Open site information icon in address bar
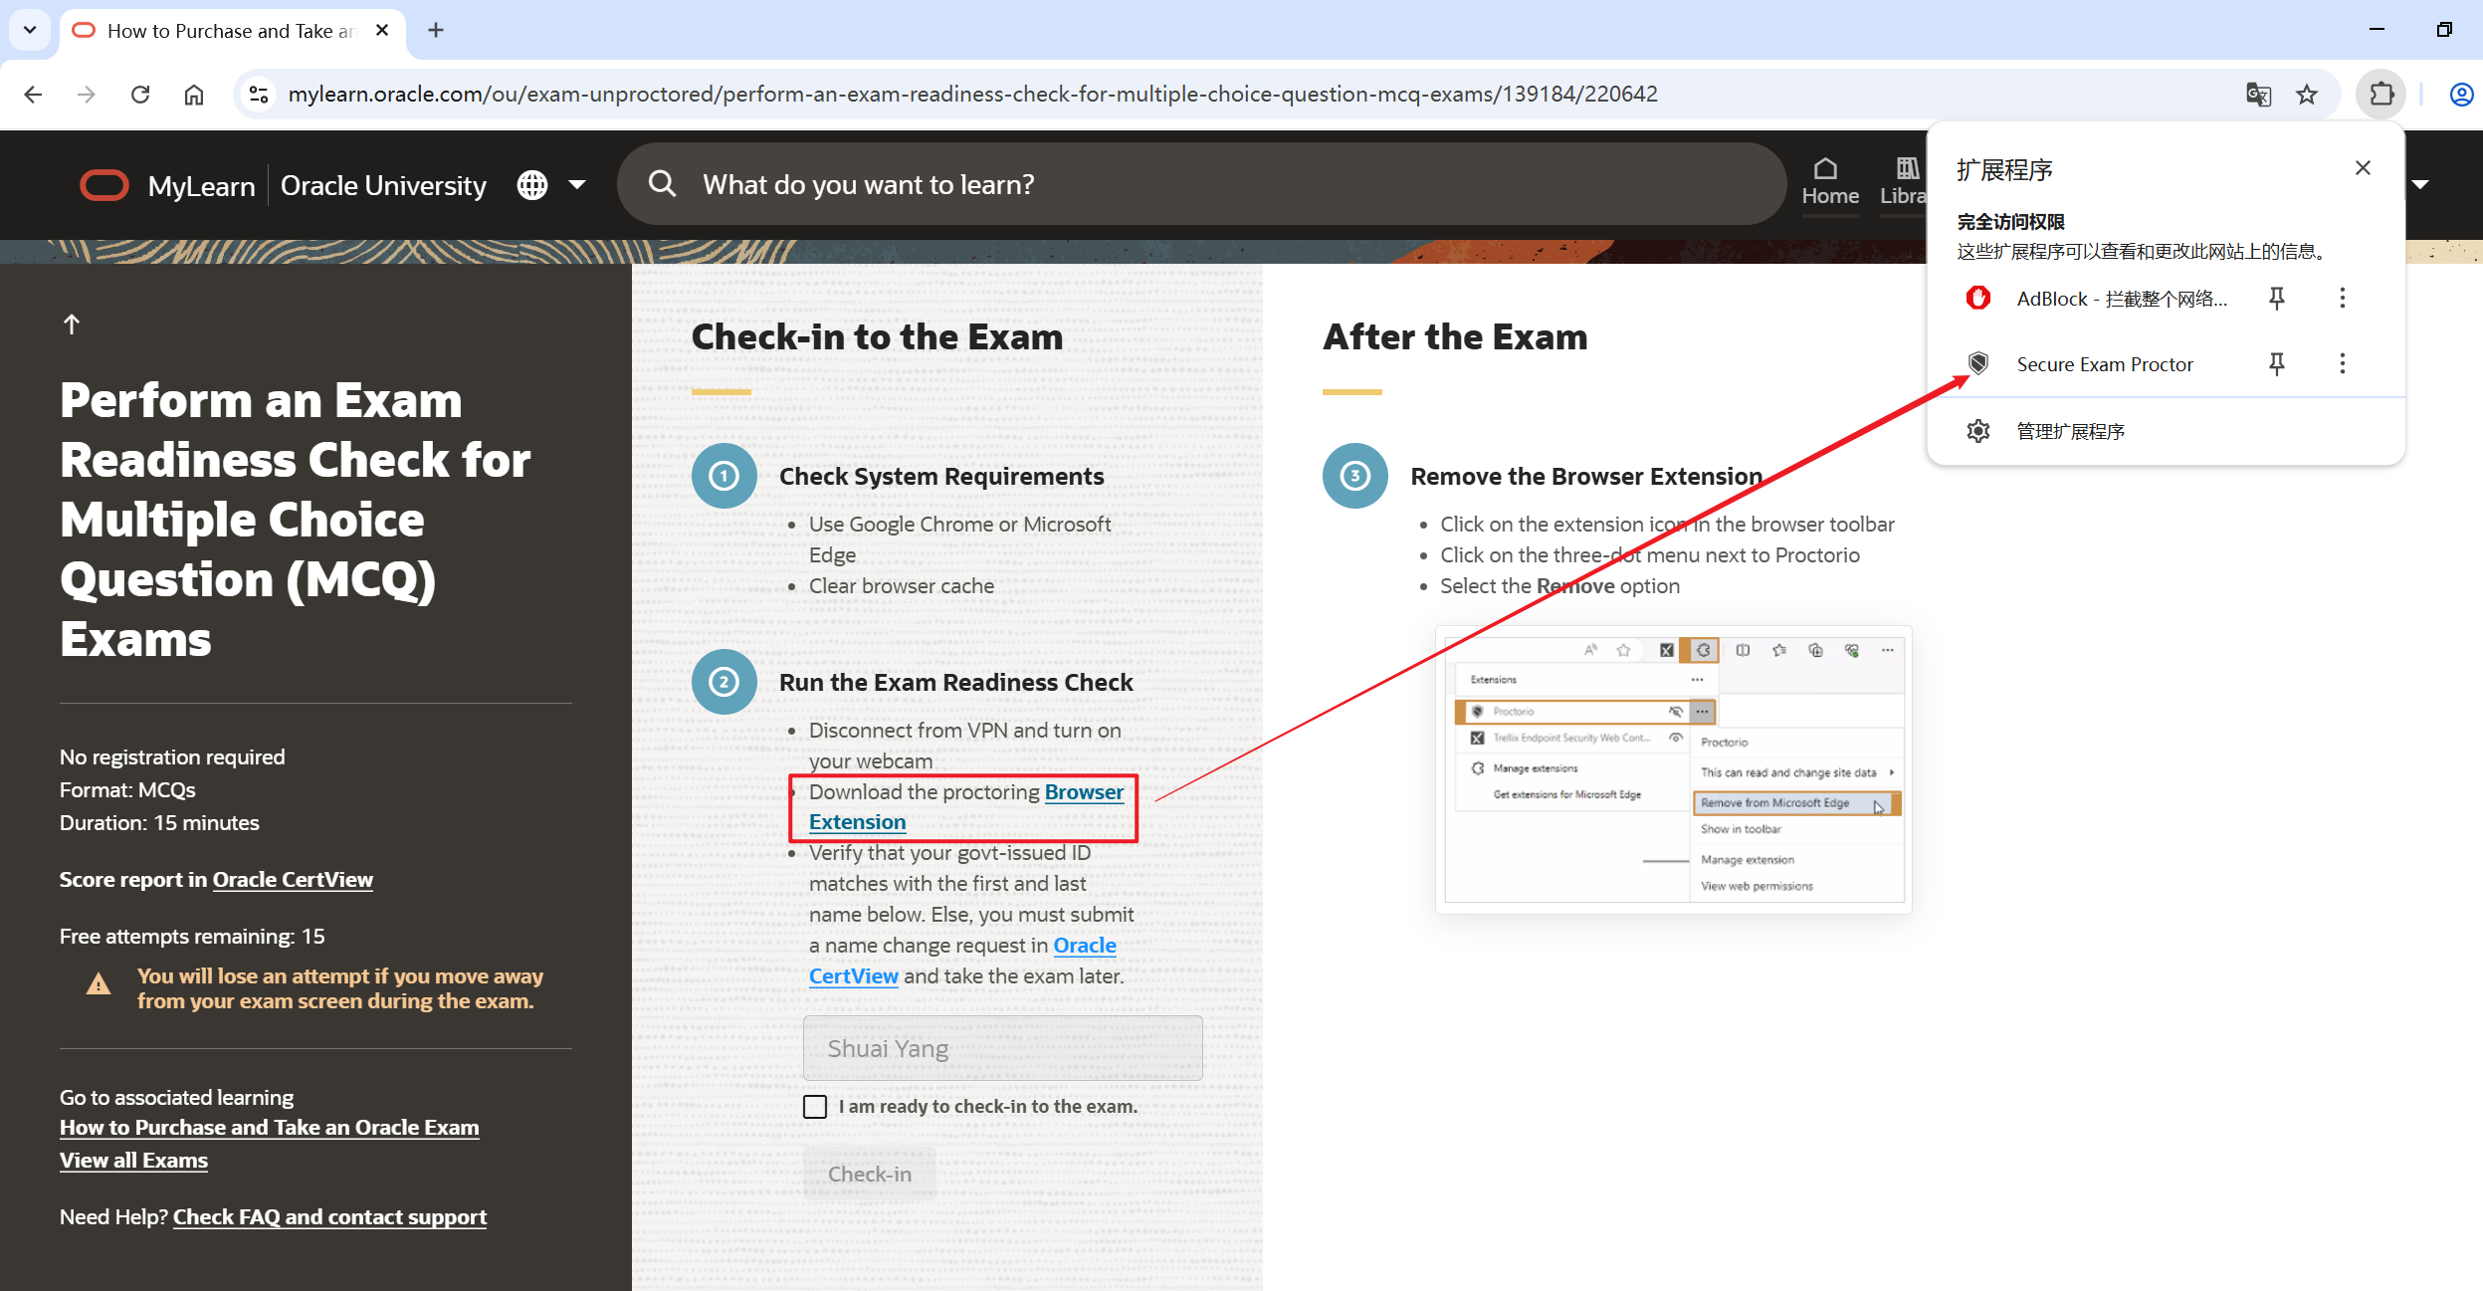Image resolution: width=2483 pixels, height=1291 pixels. 259,95
